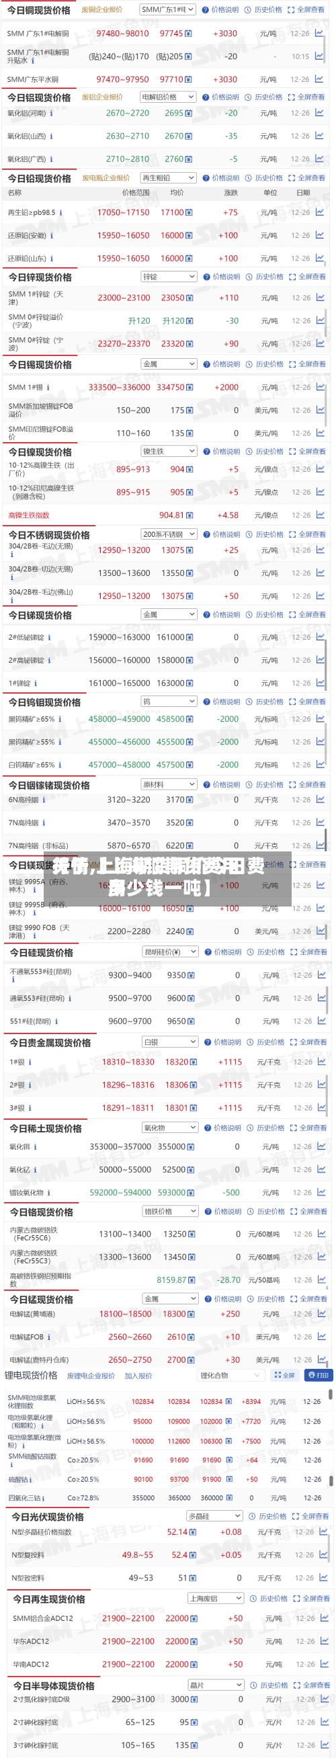
Task: Click info icon beside 白钨精矿≥65%
Action: click(x=60, y=765)
